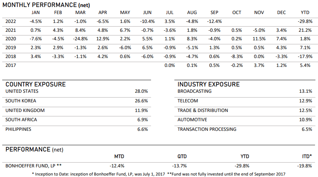Click the DEC column header

click(281, 13)
